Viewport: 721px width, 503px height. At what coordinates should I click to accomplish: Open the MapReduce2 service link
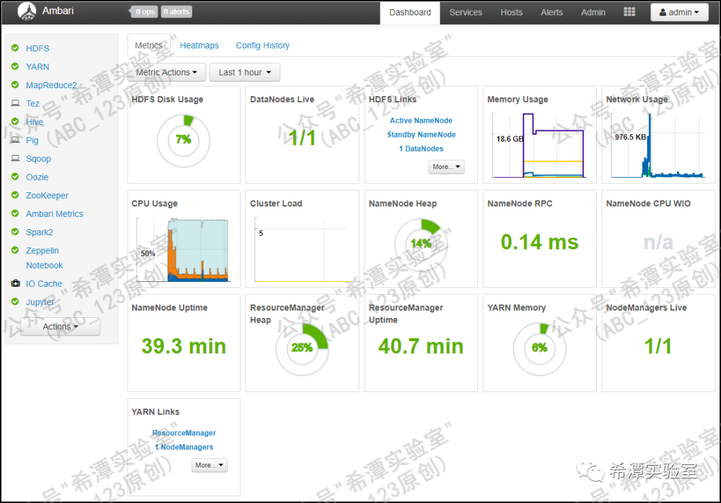point(51,85)
